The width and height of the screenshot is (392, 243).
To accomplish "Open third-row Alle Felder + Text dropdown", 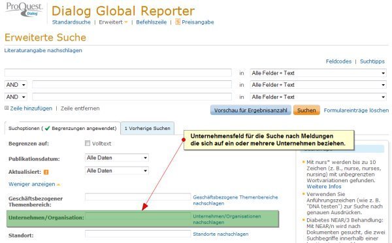I will [x=318, y=97].
